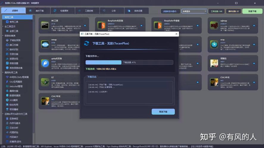264x148 pixels.
Task: Select the 应急响应 siren icon
Action: click(x=7, y=118)
